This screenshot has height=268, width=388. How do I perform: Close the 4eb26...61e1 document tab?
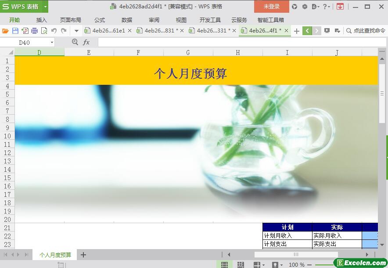pos(129,31)
